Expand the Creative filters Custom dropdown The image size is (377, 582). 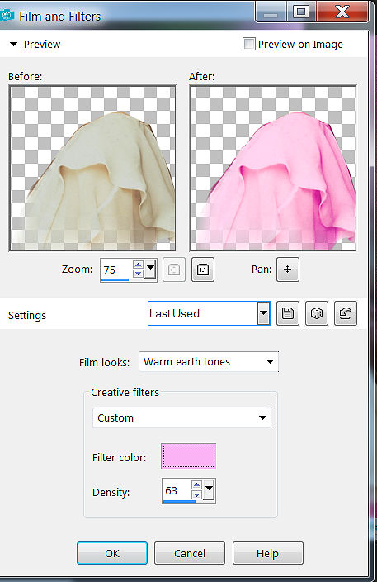tap(181, 418)
